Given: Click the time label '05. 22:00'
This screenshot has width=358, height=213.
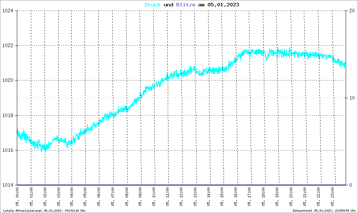Looking at the screenshot, I should [319, 197].
